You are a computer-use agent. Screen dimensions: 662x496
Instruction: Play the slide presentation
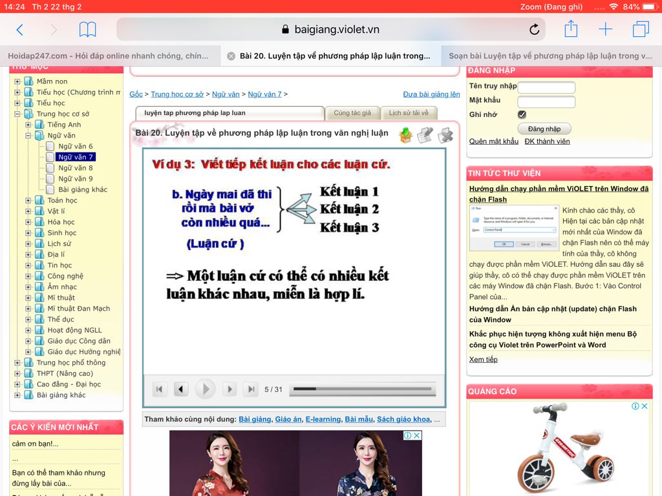click(205, 388)
